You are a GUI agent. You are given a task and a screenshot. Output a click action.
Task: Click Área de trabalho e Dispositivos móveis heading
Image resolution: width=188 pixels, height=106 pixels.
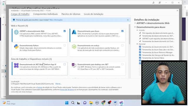tap(31, 59)
